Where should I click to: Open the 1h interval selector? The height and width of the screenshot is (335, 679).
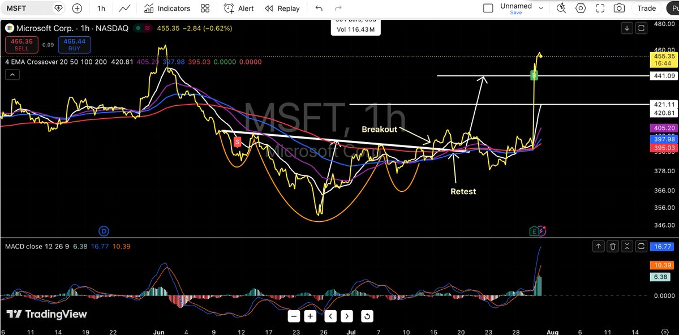click(x=101, y=8)
